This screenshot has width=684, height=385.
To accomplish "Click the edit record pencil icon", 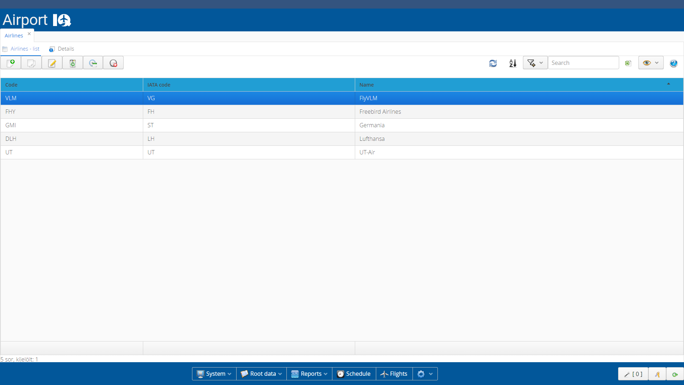I will pyautogui.click(x=52, y=63).
